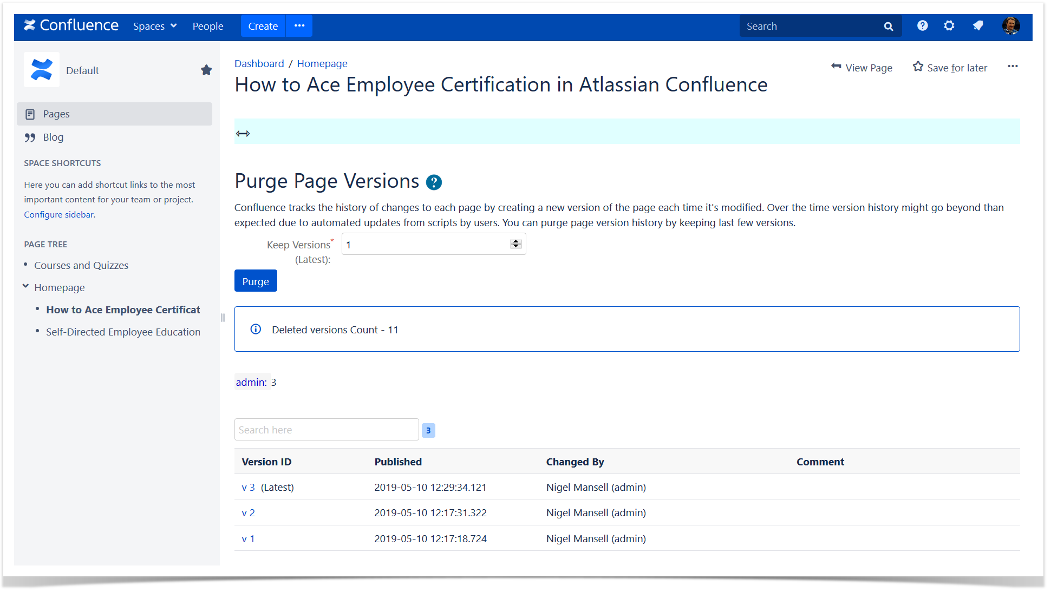Open Self-Directed Employee Education page
The image size is (1051, 592).
(123, 332)
